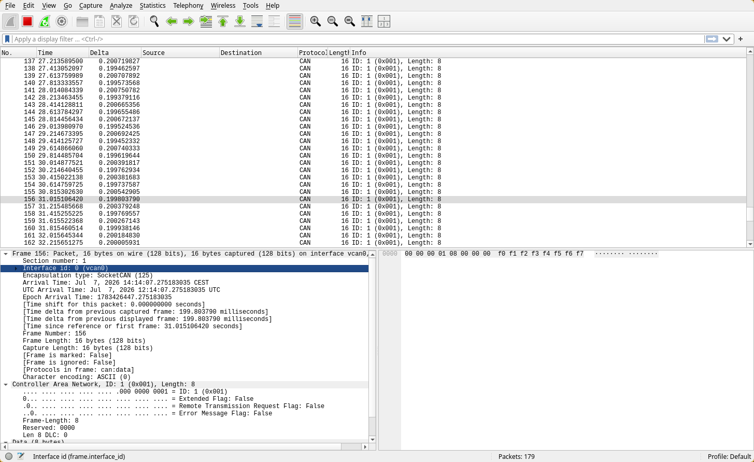754x462 pixels.
Task: Open the Help menu
Action: [x=273, y=5]
